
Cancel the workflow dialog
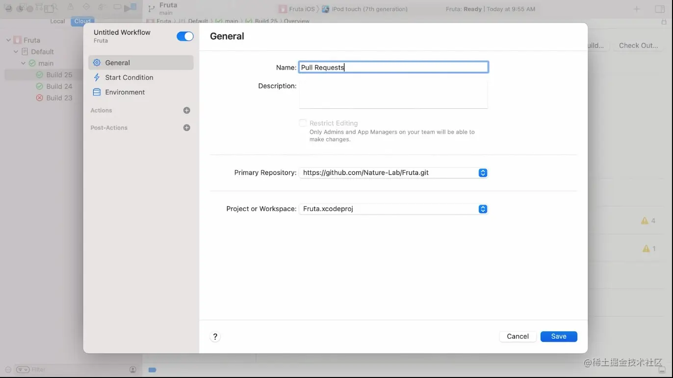(x=518, y=336)
